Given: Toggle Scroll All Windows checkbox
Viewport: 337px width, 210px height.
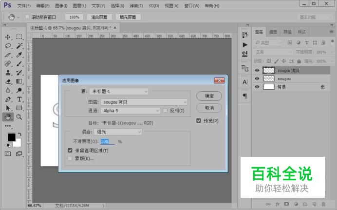Looking at the screenshot, I should pyautogui.click(x=27, y=17).
